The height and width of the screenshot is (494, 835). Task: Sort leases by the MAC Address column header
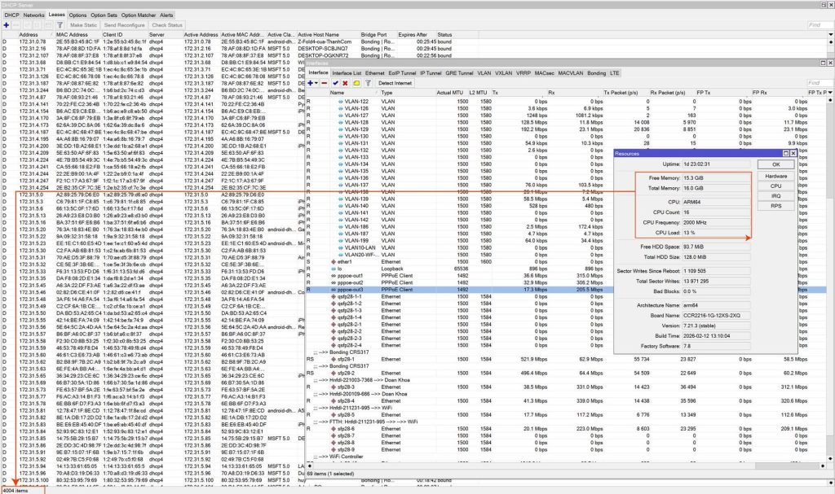pyautogui.click(x=72, y=35)
